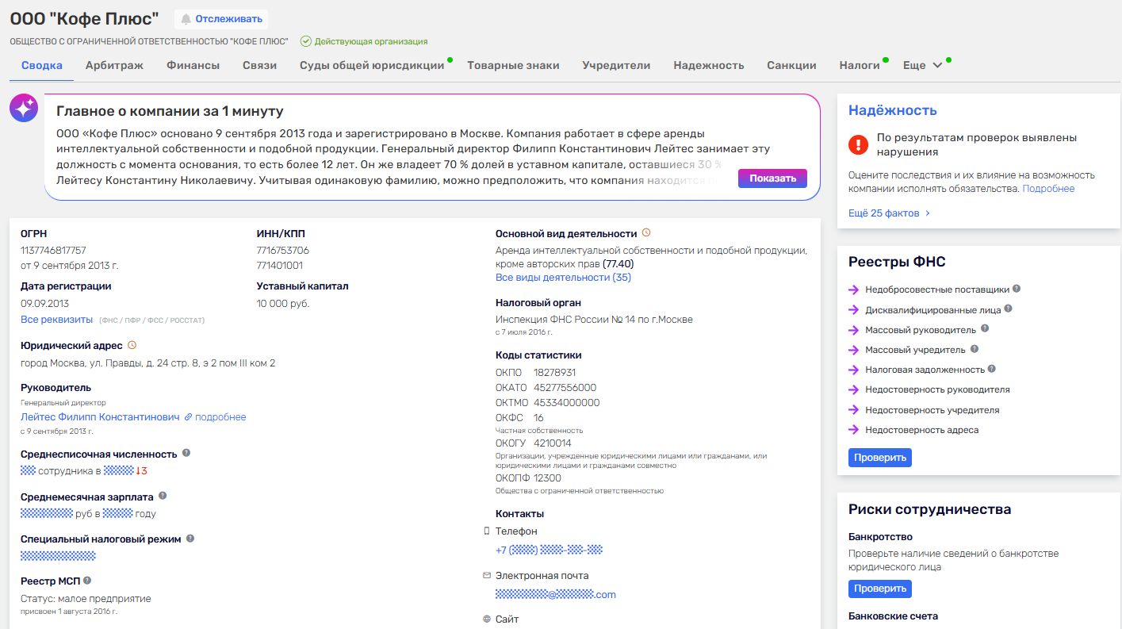1122x629 pixels.
Task: Open help icon next to Специальный налоговый режим
Action: [x=190, y=539]
